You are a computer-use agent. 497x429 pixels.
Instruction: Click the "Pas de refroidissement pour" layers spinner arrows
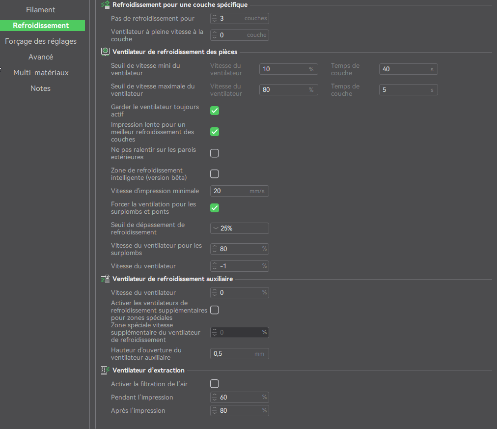pyautogui.click(x=215, y=18)
